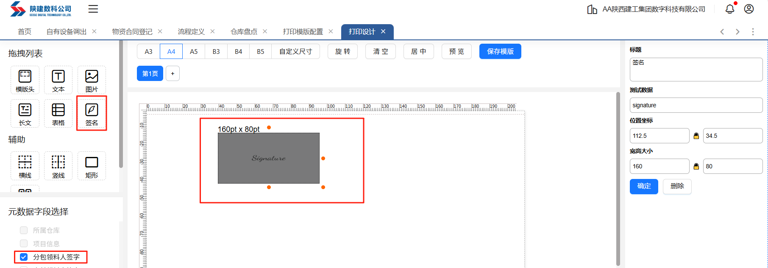Viewport: 768px width, 268px height.
Task: Choose the 图片 image element icon
Action: click(x=92, y=80)
